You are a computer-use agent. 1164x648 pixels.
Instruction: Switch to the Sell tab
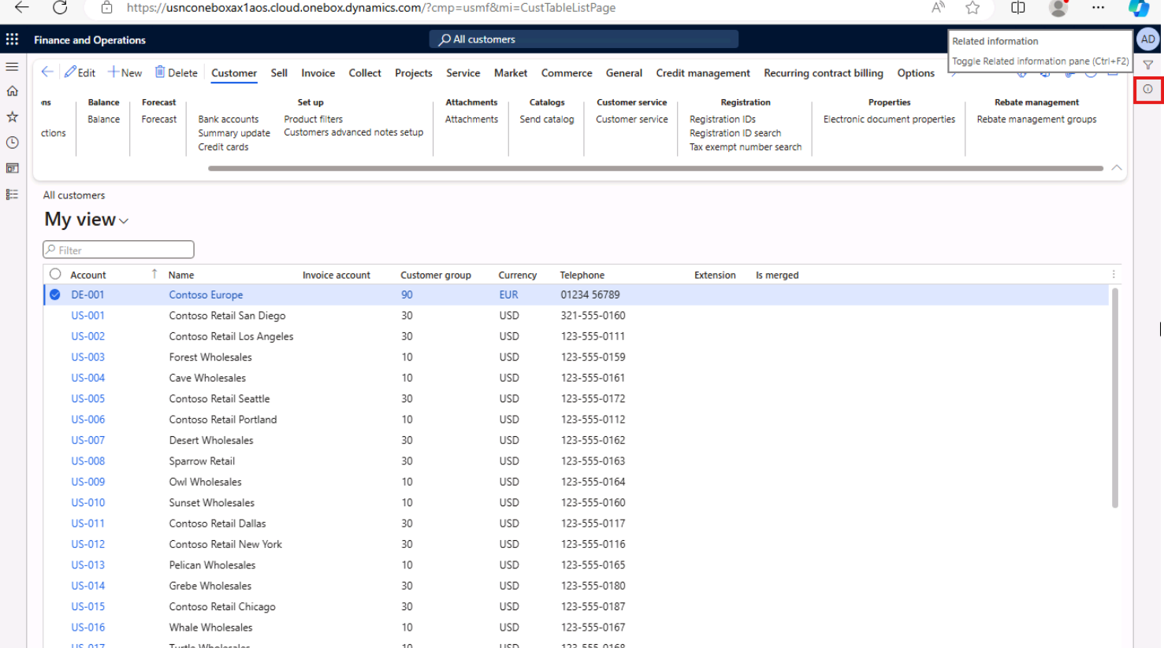pyautogui.click(x=279, y=73)
